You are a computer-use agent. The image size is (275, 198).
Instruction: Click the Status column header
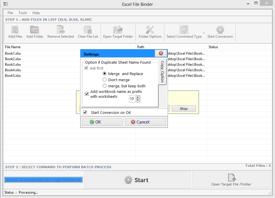click(x=236, y=47)
